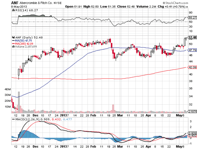Click the Volume 2.2M header value
The height and width of the screenshot is (149, 197).
pos(146,7)
